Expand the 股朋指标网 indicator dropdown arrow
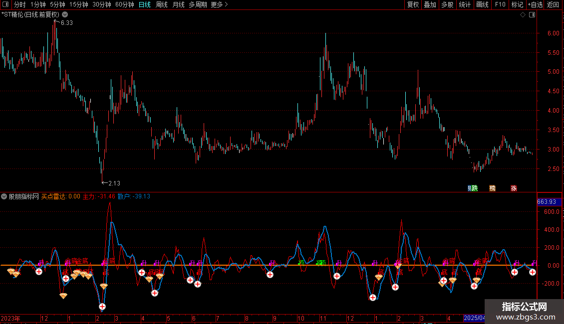This screenshot has width=564, height=324. point(4,196)
